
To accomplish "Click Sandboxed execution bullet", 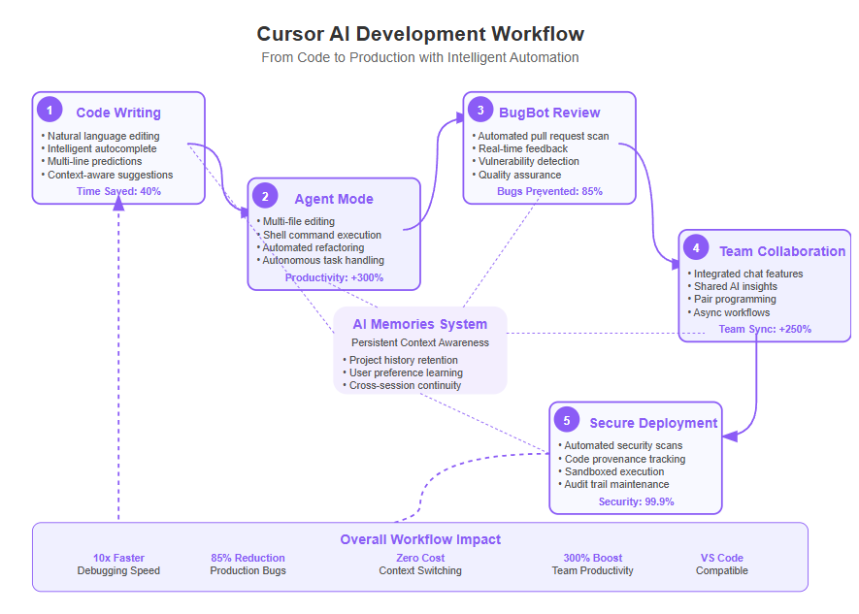I will coord(611,471).
